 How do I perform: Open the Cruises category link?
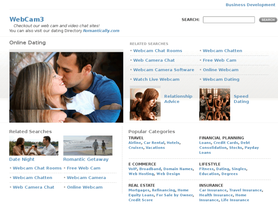coord(136,148)
